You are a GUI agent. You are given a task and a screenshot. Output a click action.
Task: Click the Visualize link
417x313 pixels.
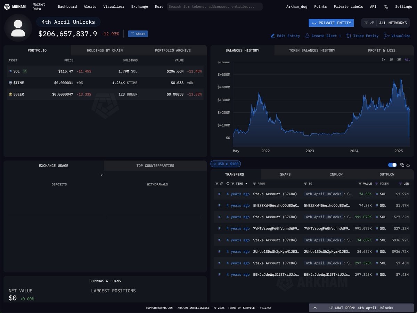click(397, 36)
